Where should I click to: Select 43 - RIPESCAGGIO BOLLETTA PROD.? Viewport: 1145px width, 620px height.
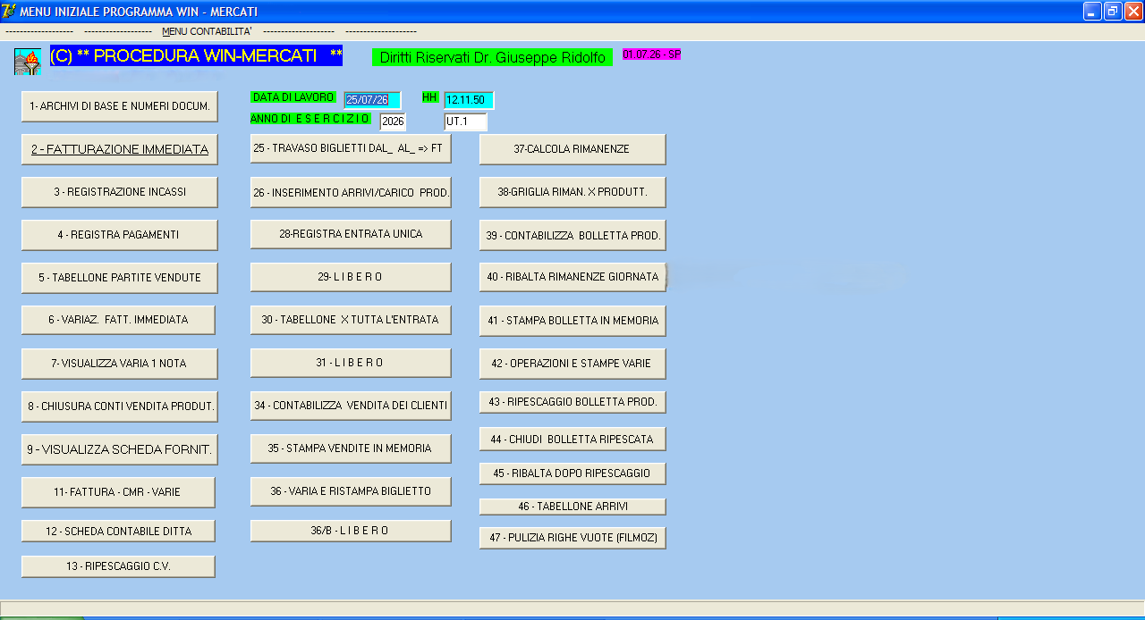click(x=572, y=402)
